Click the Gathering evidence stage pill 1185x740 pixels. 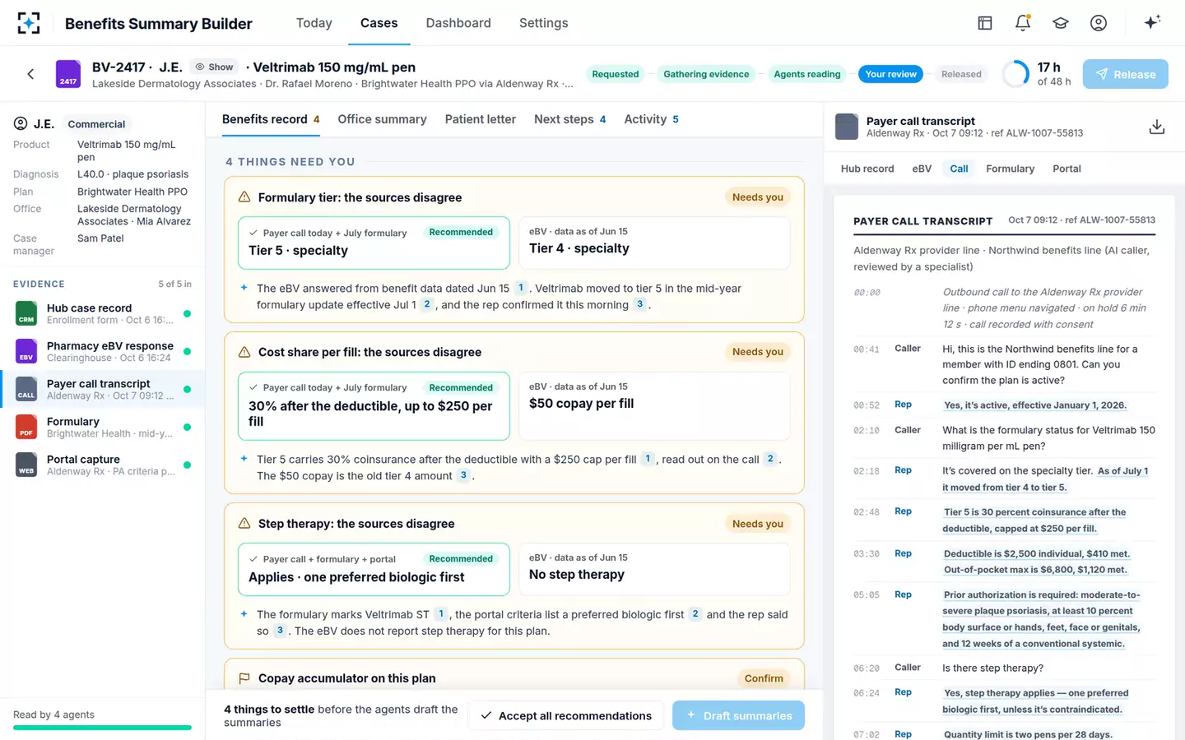(706, 74)
